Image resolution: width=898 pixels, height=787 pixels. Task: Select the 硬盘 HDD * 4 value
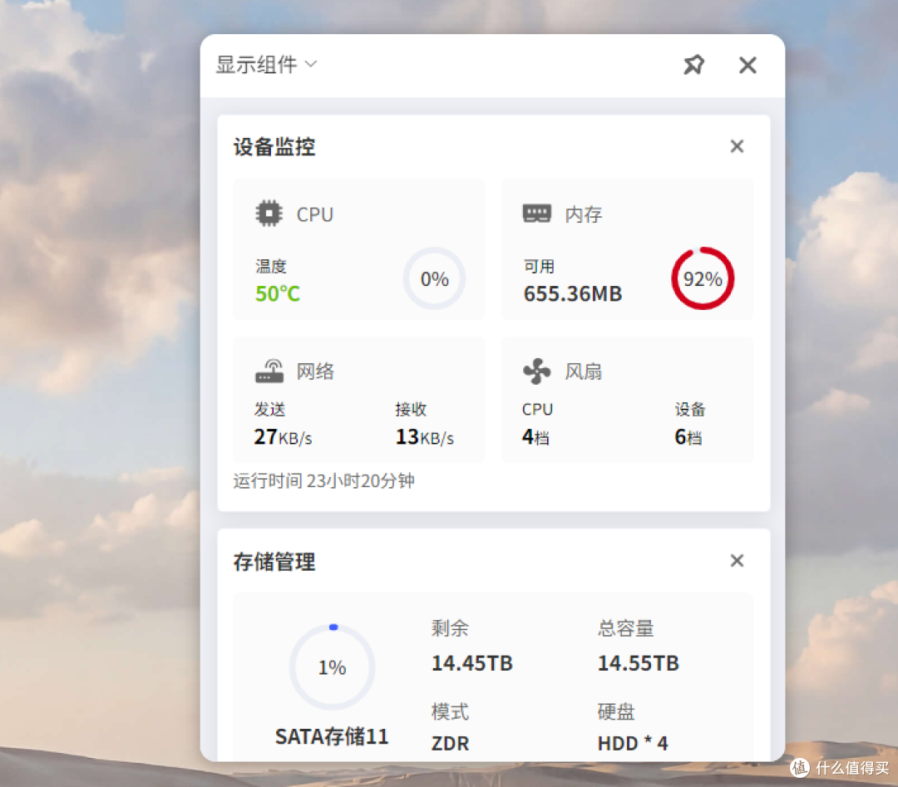click(x=633, y=744)
